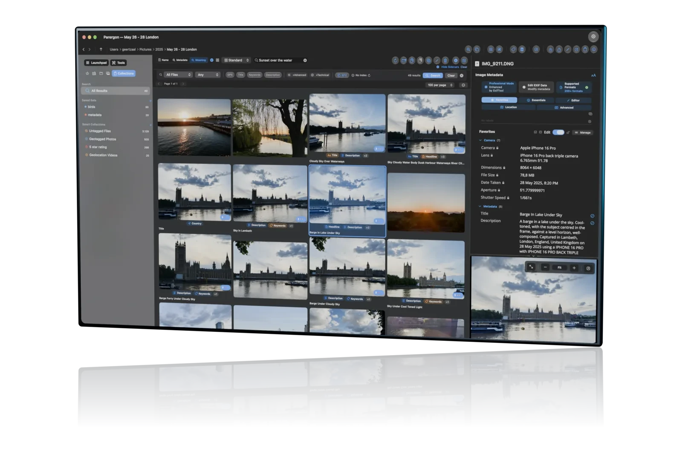This screenshot has height=454, width=682.
Task: Open the Any match dropdown
Action: [x=208, y=75]
